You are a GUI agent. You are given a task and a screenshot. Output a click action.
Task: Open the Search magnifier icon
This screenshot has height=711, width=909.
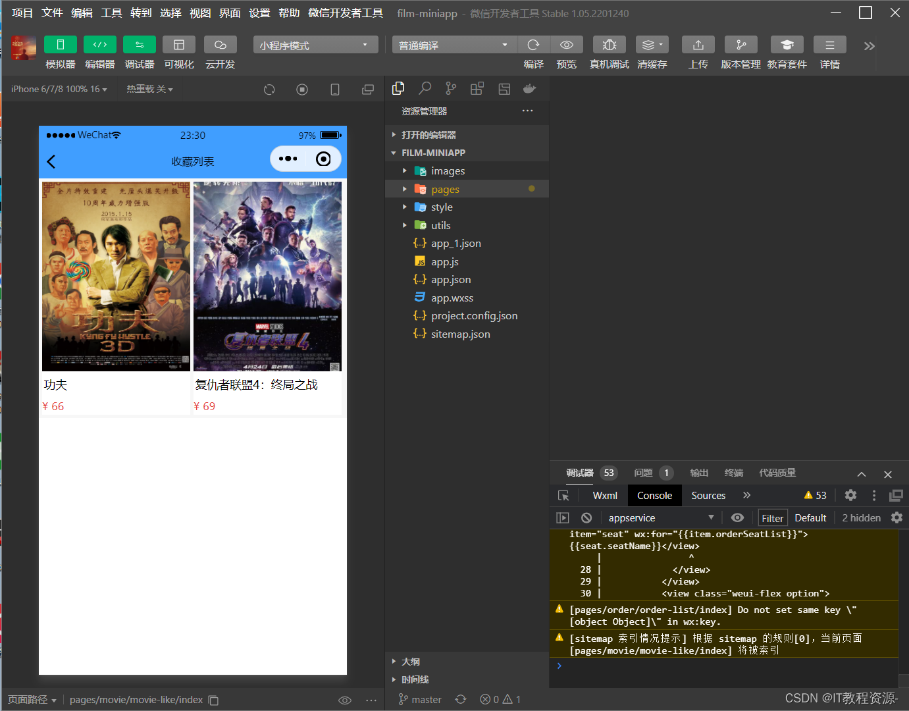click(x=425, y=88)
